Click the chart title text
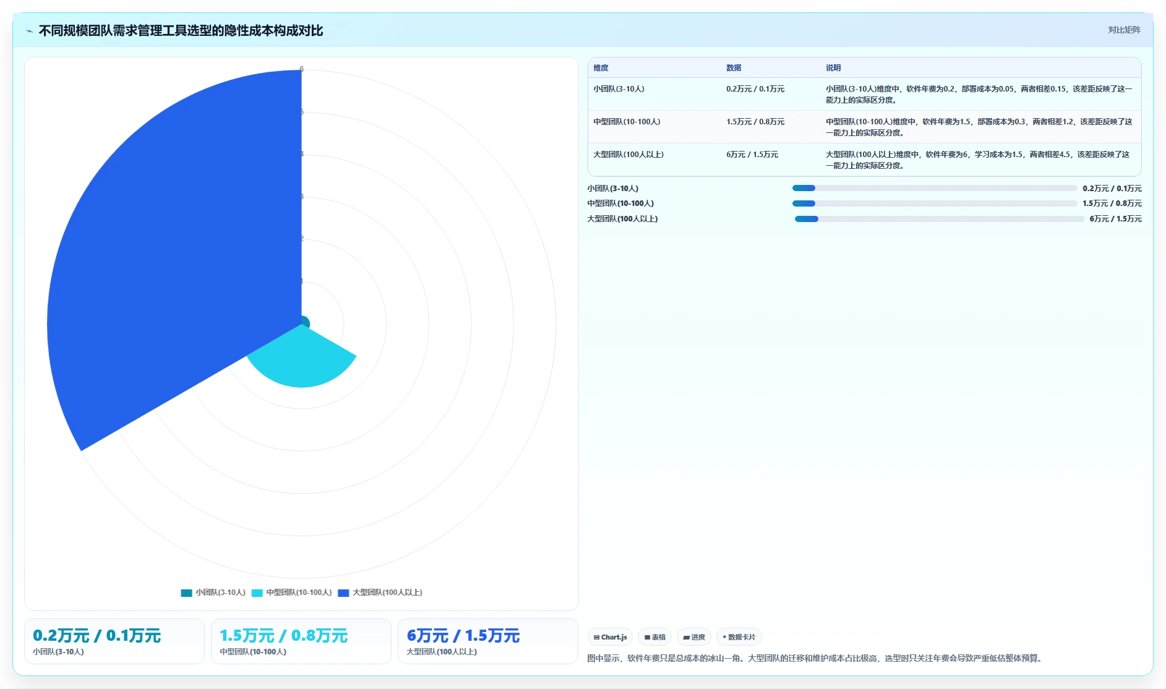The width and height of the screenshot is (1166, 689). [x=181, y=31]
